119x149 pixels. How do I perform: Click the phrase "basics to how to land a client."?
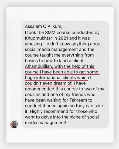coord(55,61)
